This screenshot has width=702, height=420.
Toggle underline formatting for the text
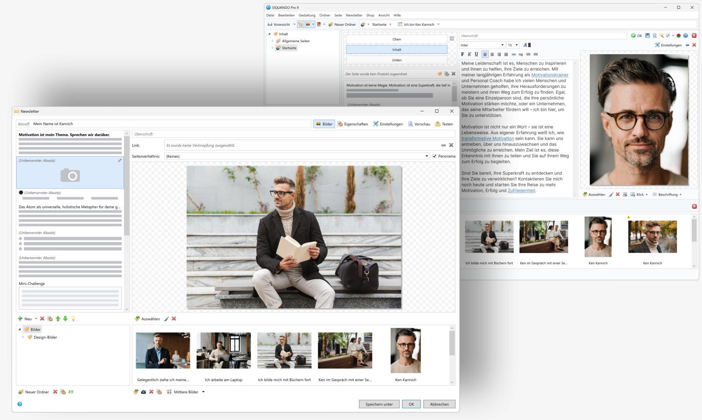tap(476, 54)
